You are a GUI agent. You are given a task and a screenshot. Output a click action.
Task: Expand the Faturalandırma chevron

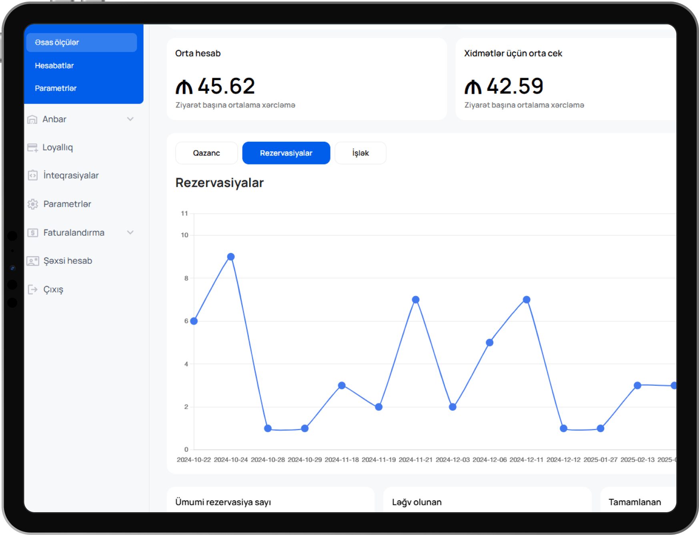[130, 232]
